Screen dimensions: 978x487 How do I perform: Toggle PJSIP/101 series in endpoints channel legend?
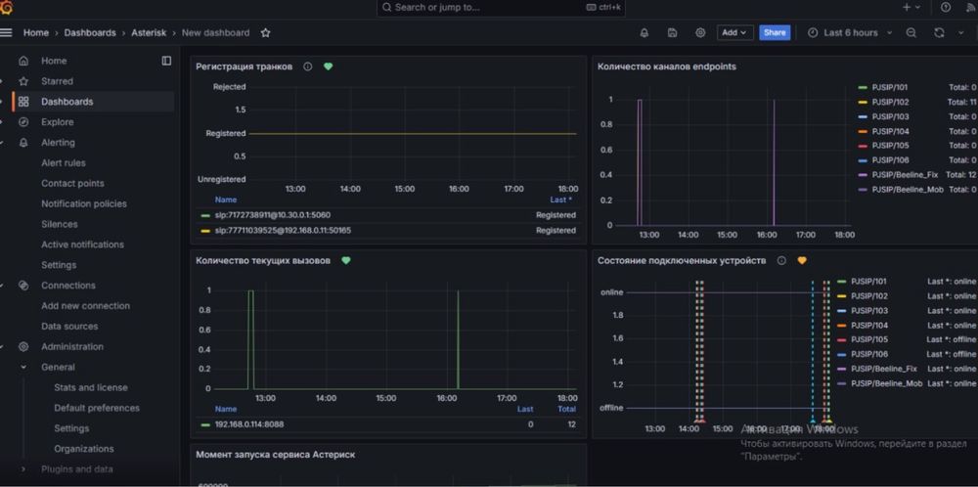[x=890, y=88]
